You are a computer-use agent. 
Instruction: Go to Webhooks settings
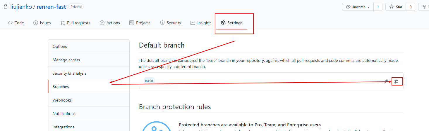pyautogui.click(x=62, y=100)
